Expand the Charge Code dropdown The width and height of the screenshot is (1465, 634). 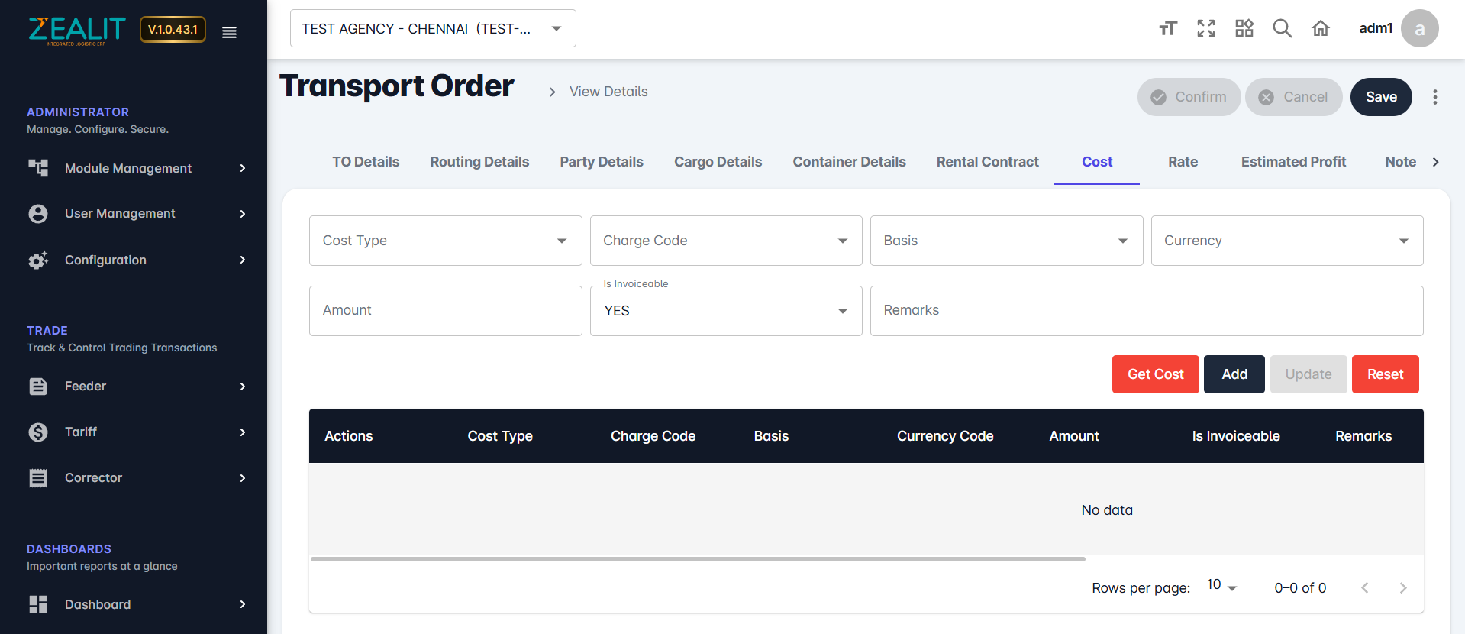pos(725,241)
